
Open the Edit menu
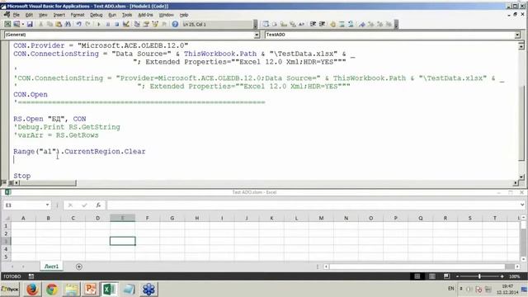pos(30,15)
